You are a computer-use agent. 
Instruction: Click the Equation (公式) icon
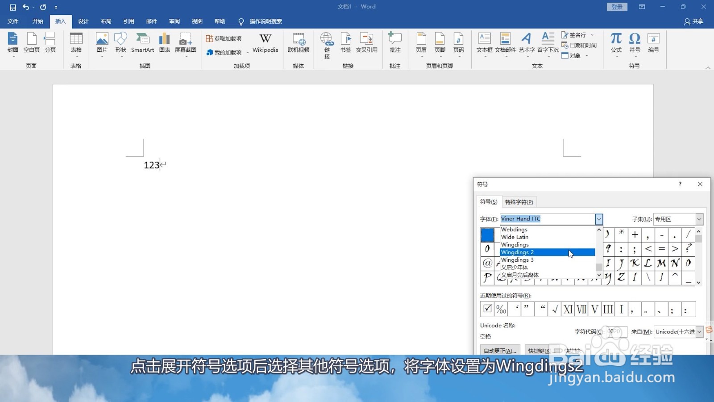click(x=616, y=45)
